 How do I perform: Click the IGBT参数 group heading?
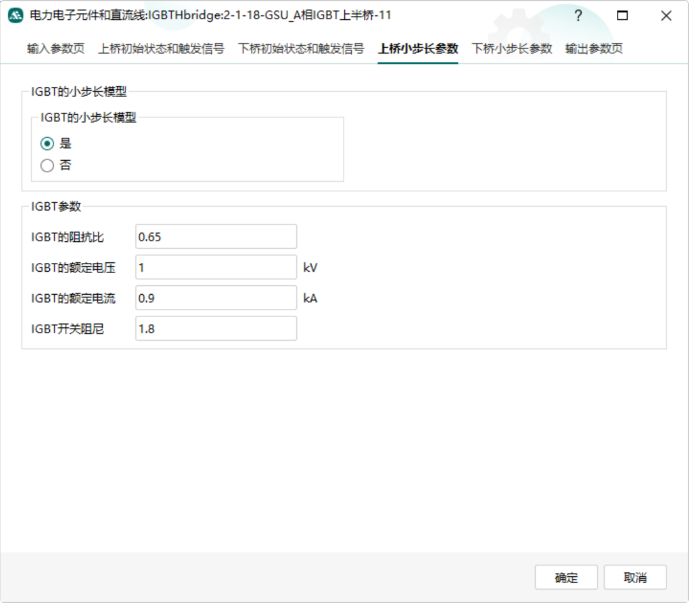(x=56, y=206)
